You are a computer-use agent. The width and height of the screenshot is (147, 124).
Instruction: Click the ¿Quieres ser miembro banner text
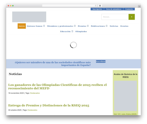coord(53,64)
